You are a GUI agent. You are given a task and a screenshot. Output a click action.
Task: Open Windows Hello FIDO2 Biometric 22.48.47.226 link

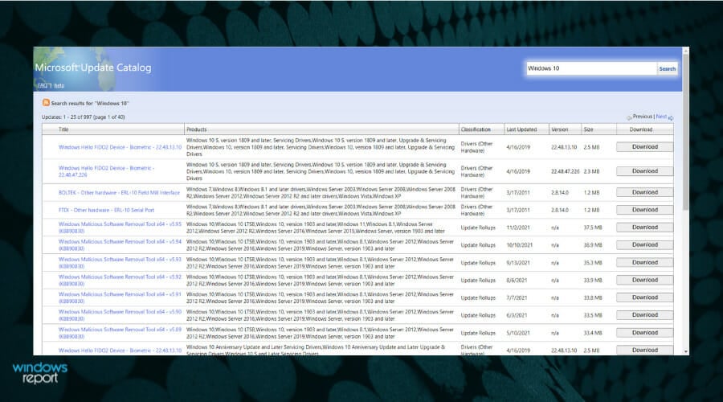(x=107, y=172)
